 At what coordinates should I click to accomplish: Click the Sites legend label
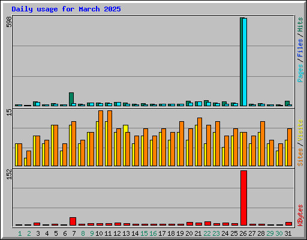pos(300,157)
